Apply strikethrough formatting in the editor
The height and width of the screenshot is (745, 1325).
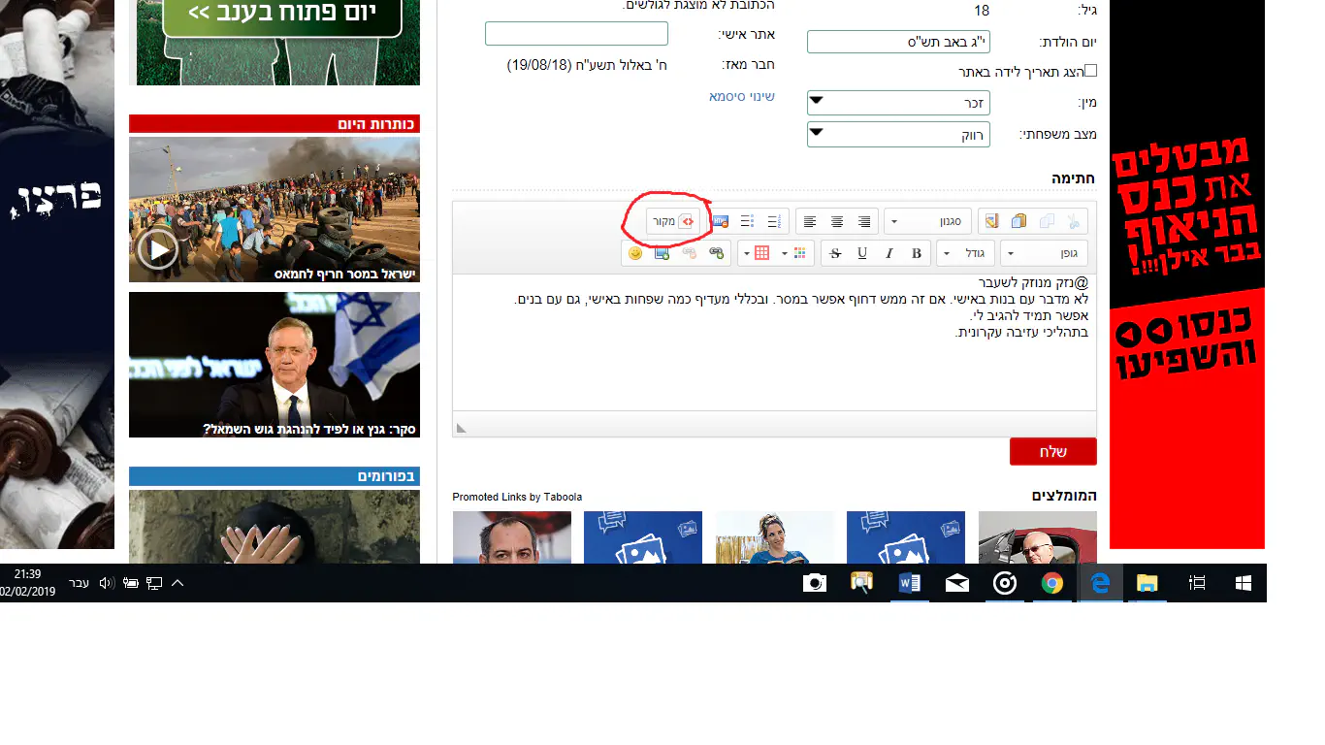tap(835, 253)
